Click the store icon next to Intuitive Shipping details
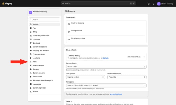 pos(69,24)
